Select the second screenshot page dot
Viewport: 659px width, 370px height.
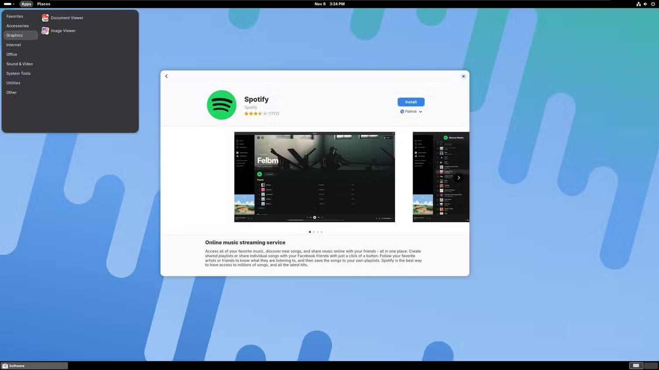click(314, 232)
